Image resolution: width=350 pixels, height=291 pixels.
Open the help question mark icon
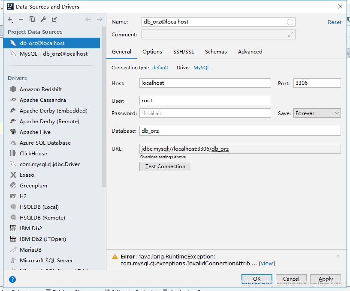[12, 279]
